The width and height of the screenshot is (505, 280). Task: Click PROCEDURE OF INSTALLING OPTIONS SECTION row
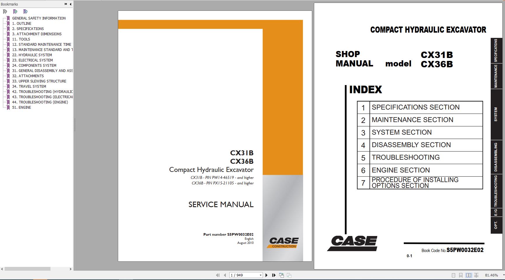point(420,183)
